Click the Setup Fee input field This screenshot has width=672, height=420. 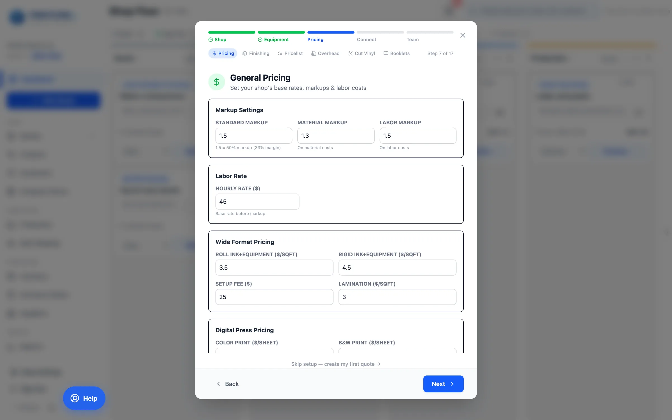point(274,297)
